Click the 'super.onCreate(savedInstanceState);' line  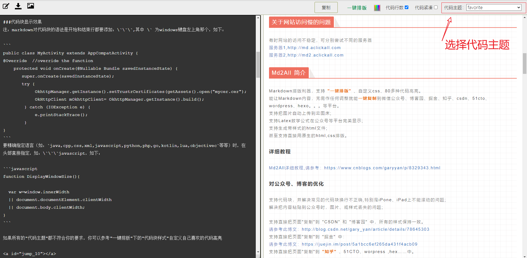[x=68, y=76]
